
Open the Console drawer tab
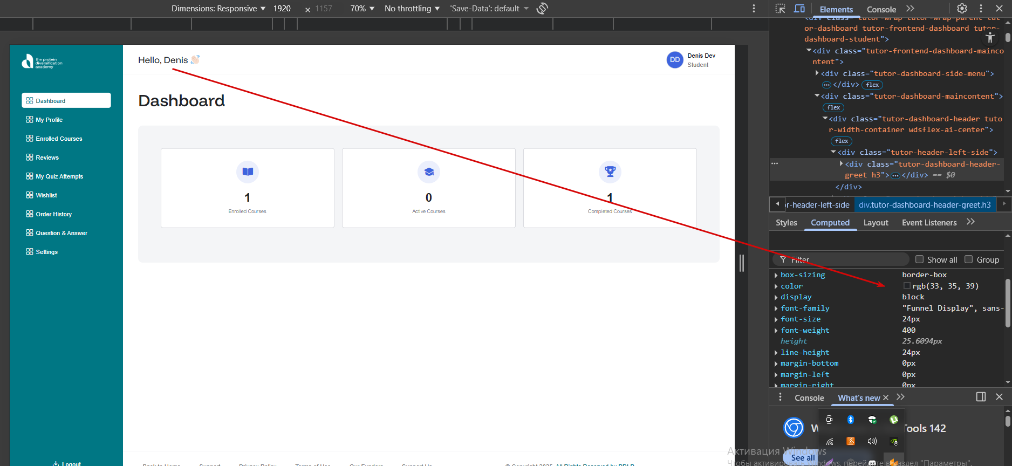pyautogui.click(x=809, y=398)
